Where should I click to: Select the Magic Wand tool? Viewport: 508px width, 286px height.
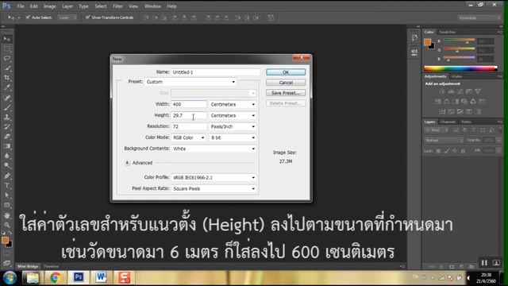coord(7,68)
